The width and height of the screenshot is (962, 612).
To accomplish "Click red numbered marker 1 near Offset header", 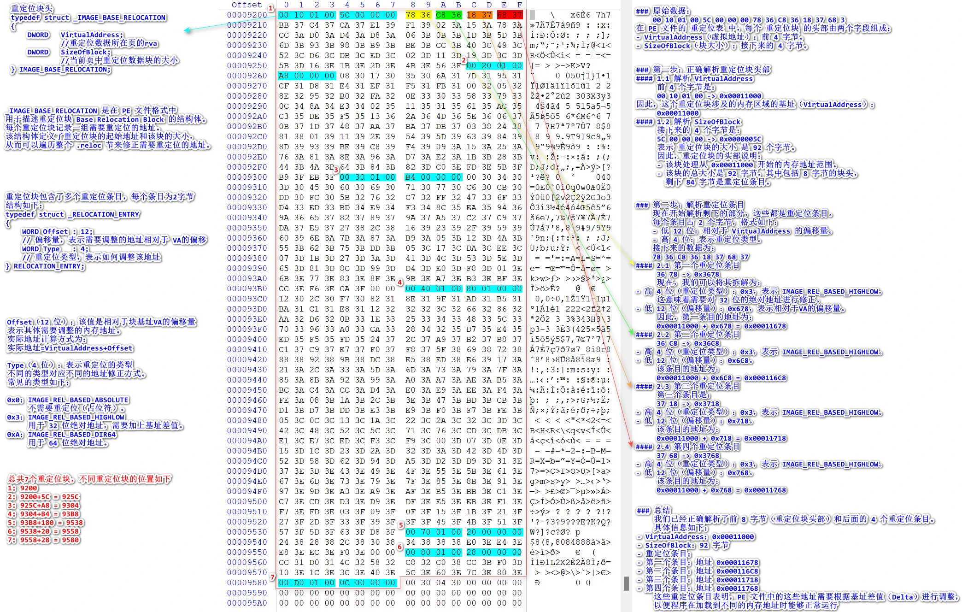I will click(271, 9).
